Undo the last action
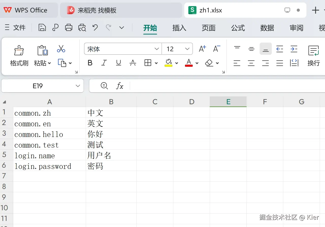This screenshot has width=325, height=227. pyautogui.click(x=95, y=28)
